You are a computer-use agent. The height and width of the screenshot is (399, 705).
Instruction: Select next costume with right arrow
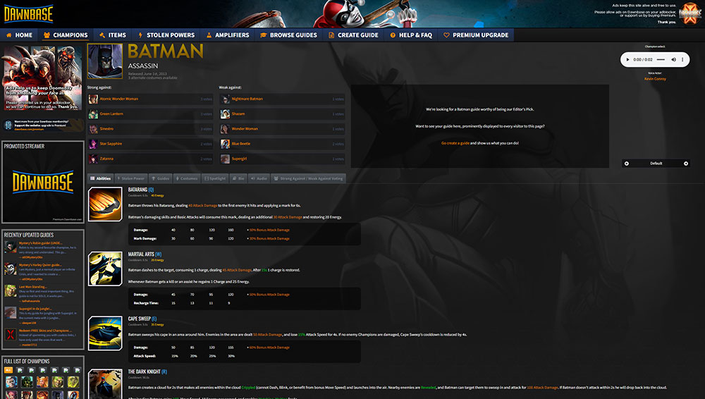tap(686, 164)
